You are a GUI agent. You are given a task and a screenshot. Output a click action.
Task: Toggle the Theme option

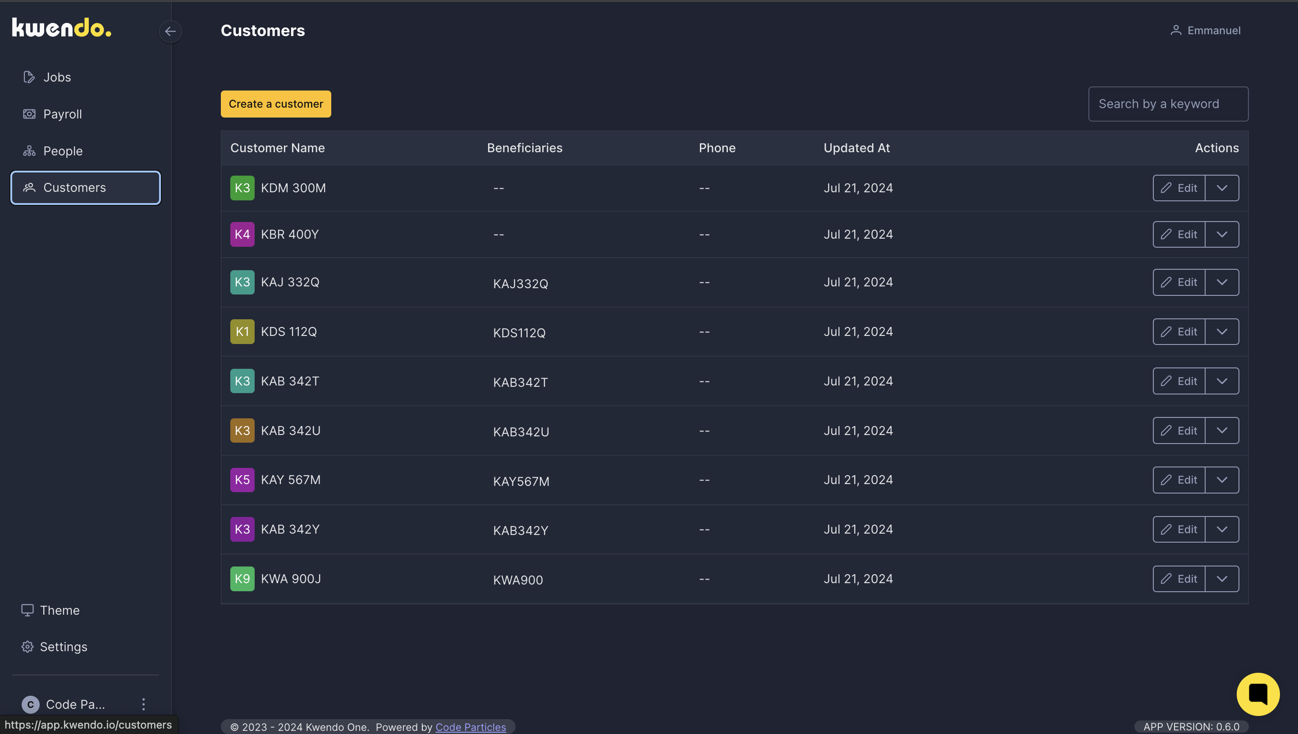tap(59, 611)
